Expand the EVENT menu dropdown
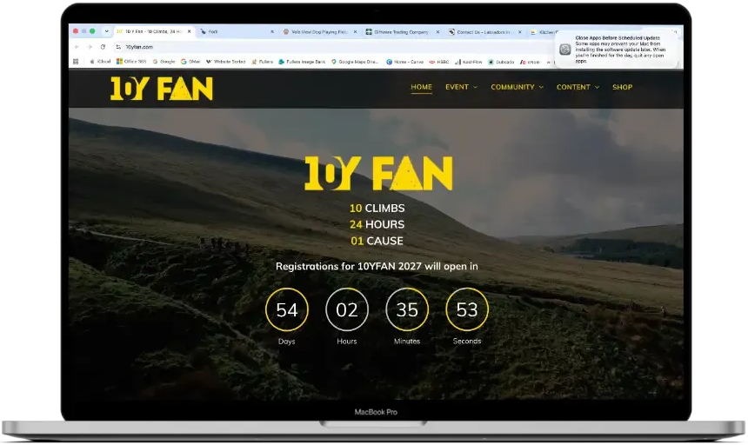The height and width of the screenshot is (445, 748). (475, 87)
